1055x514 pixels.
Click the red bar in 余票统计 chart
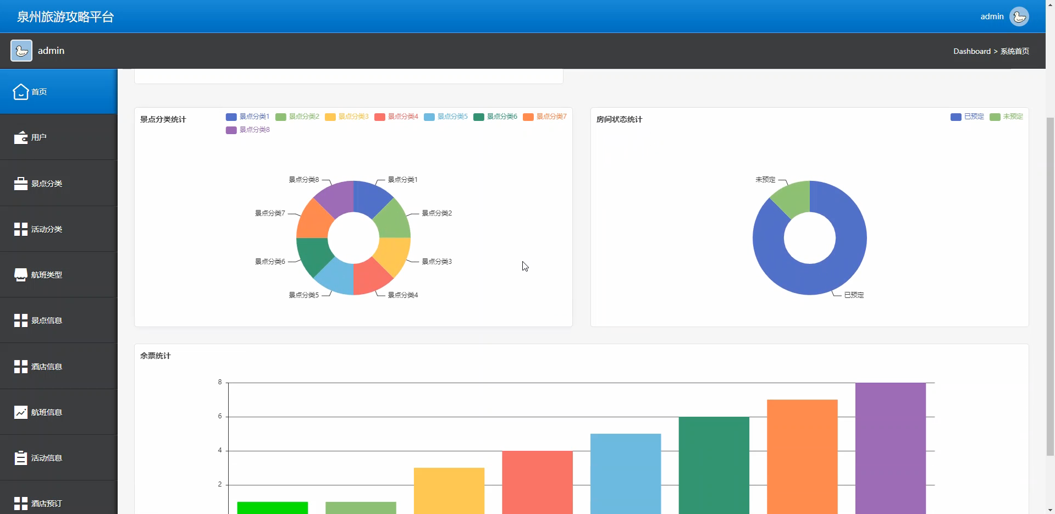click(x=537, y=482)
